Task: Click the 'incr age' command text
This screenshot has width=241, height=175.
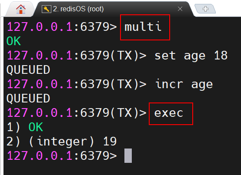Action: [184, 84]
